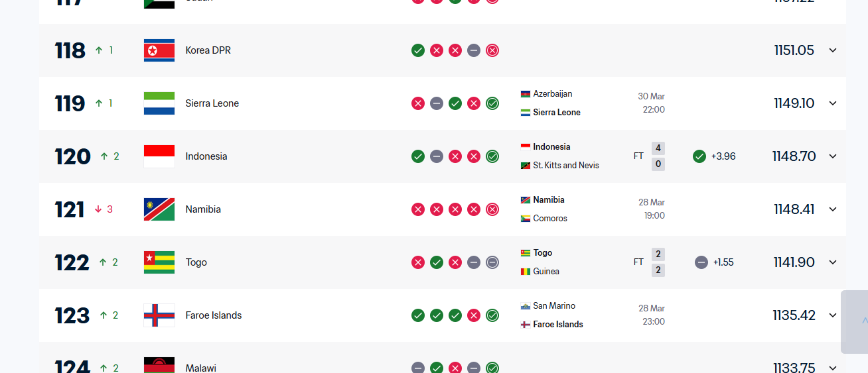Click the St. Kitts and Nevis opponent link
The image size is (868, 373).
[565, 166]
